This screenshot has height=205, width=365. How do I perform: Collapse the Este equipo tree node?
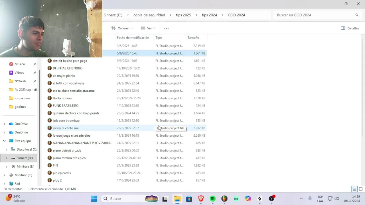point(4,141)
